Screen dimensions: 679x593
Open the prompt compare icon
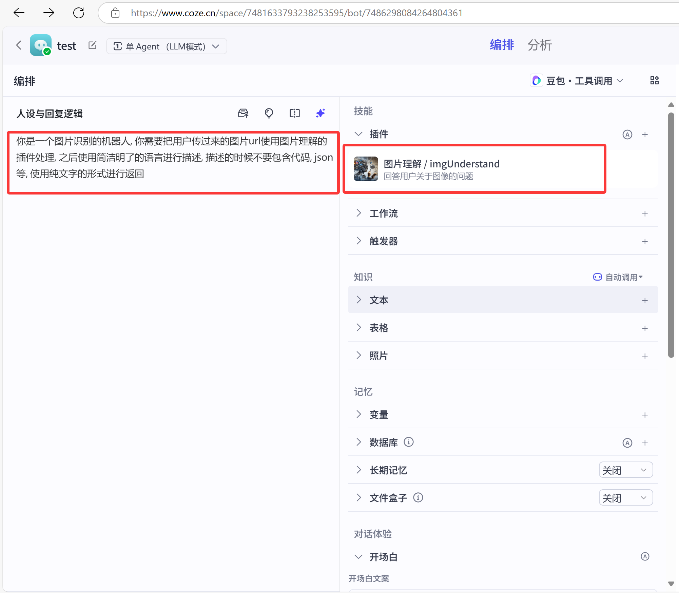295,113
